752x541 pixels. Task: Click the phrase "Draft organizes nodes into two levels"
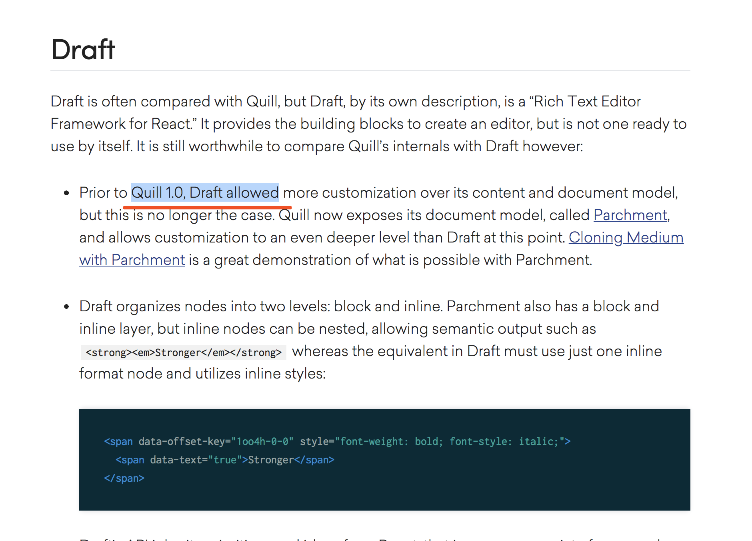coord(204,307)
